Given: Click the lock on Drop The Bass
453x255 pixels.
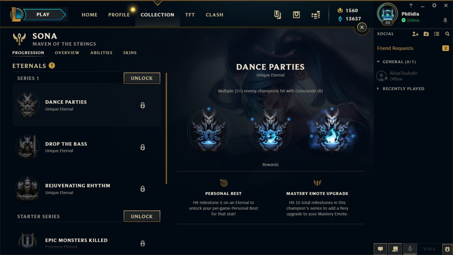Looking at the screenshot, I should point(143,147).
